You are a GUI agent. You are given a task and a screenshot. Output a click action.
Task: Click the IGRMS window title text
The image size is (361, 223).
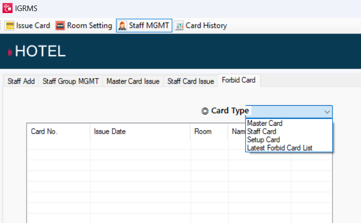click(26, 9)
